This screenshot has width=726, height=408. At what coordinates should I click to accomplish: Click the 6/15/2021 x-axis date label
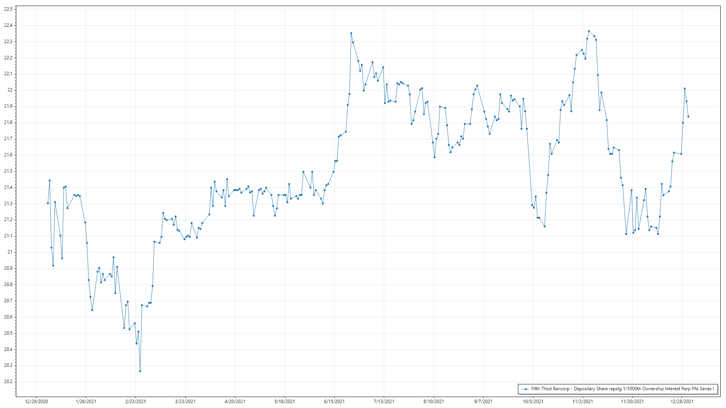pyautogui.click(x=334, y=402)
